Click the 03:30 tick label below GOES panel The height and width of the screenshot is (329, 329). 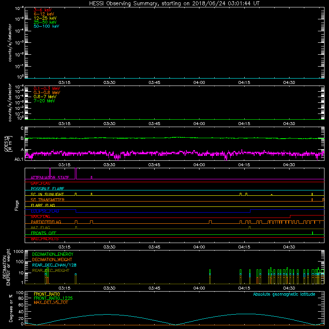click(x=109, y=165)
